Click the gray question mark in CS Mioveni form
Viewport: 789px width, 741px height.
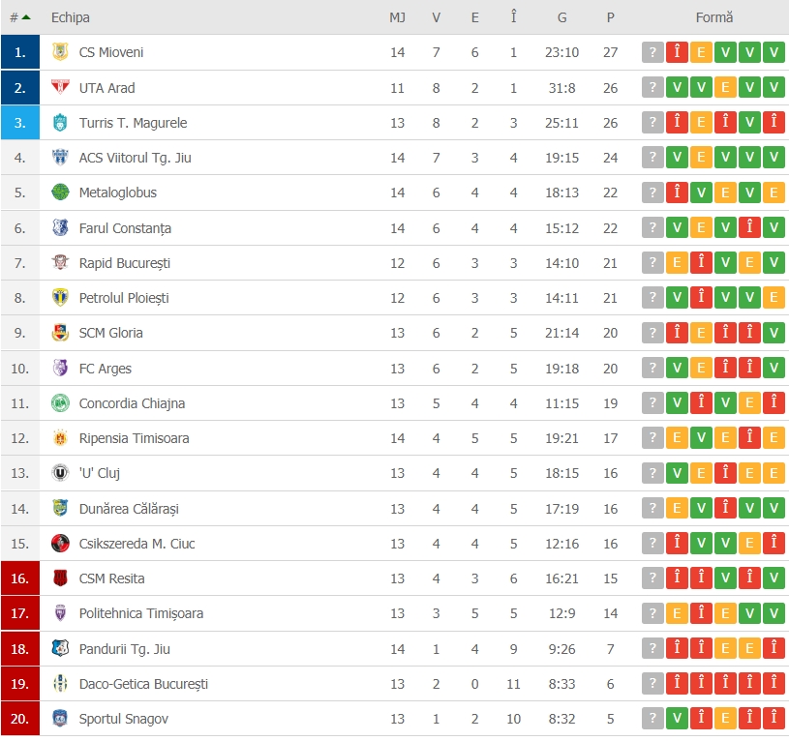(x=653, y=52)
